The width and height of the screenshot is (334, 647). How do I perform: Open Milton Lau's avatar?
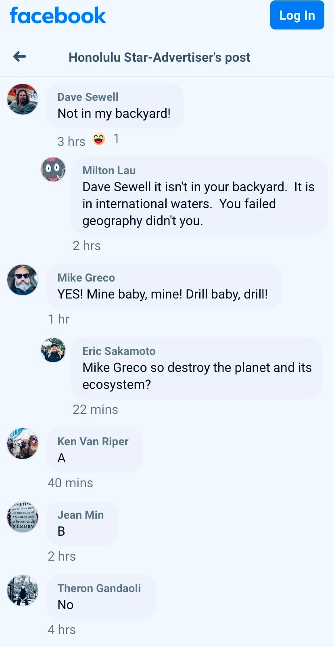(53, 169)
